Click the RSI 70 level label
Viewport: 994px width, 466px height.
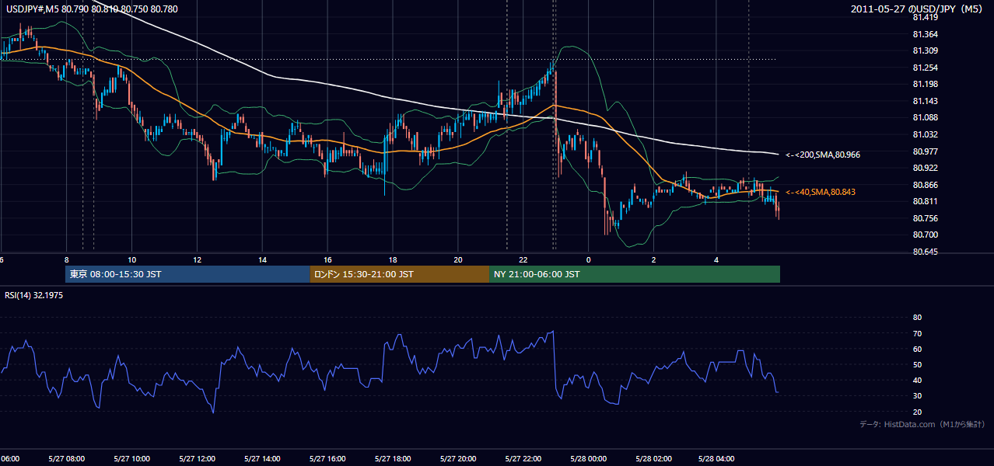click(917, 333)
